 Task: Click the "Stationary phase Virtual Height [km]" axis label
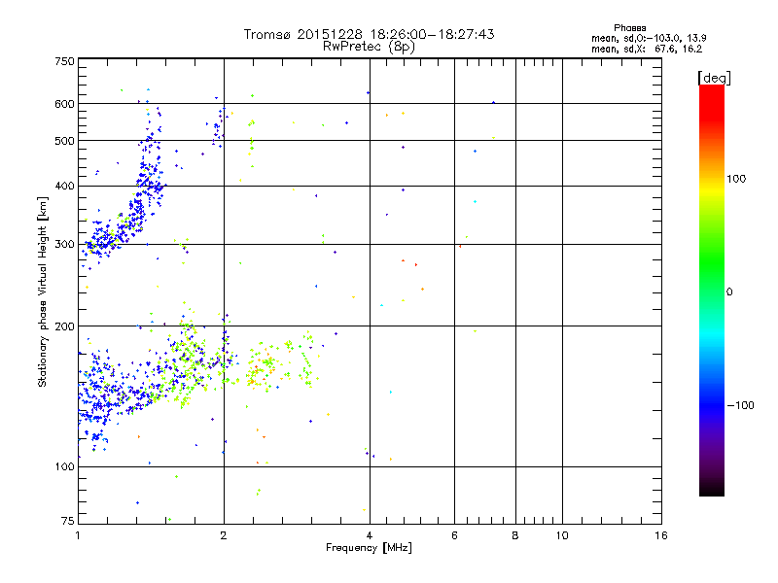coord(43,291)
